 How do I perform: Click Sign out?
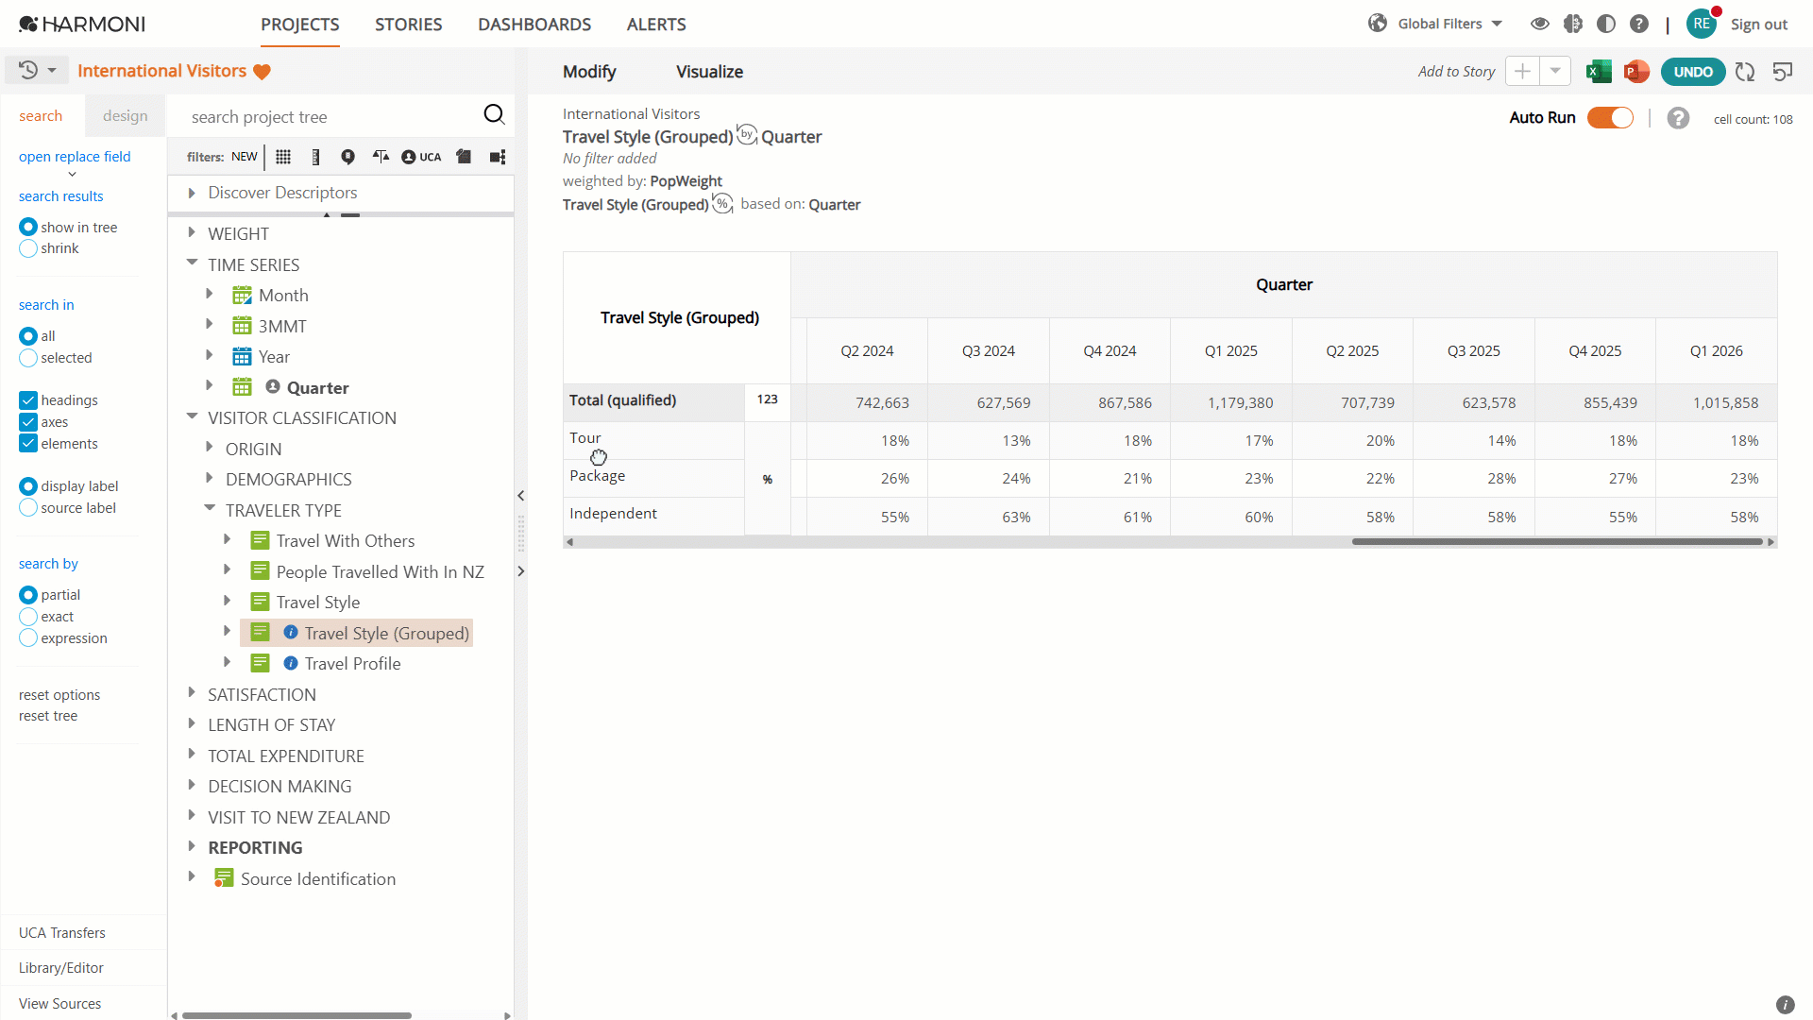coord(1759,25)
